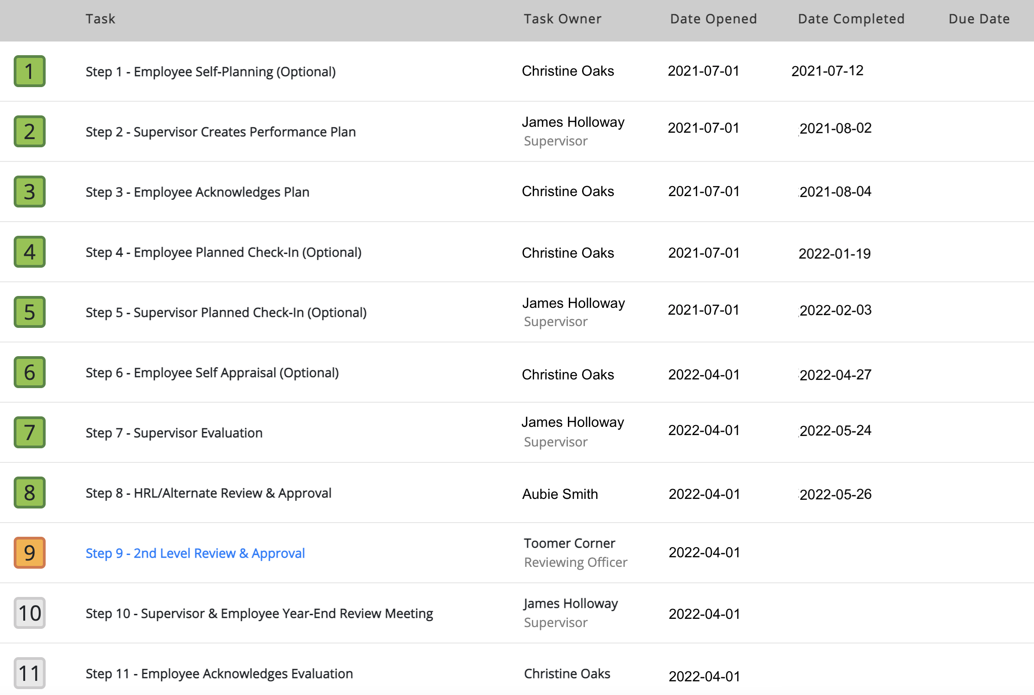Select Step 8 - HRL/Alternate Review & Approval

[208, 493]
